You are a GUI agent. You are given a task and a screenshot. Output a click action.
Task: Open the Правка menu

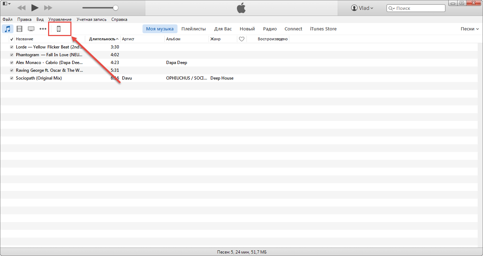click(x=24, y=19)
